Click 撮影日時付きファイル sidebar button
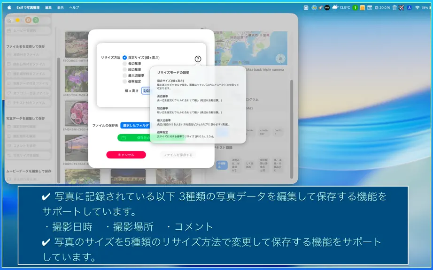 click(x=28, y=64)
